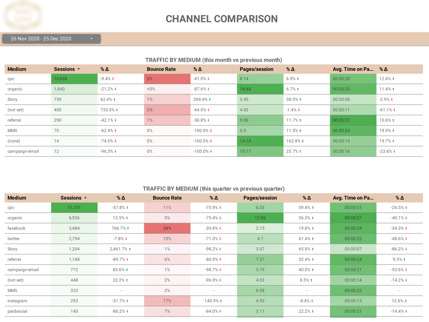Select the 6,926 organic sessions cell
Image resolution: width=429 pixels, height=322 pixels.
[74, 218]
